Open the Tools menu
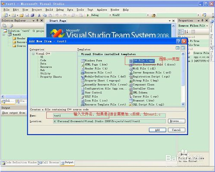Screen dimensions: 215x172 [x=80, y=10]
